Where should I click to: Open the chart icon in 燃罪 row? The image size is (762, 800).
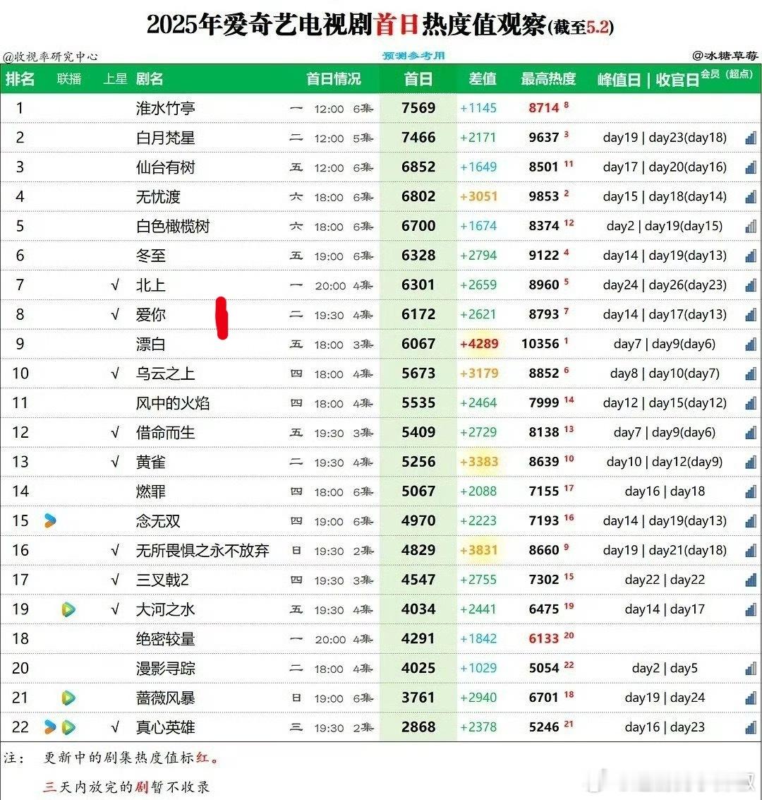coord(750,492)
